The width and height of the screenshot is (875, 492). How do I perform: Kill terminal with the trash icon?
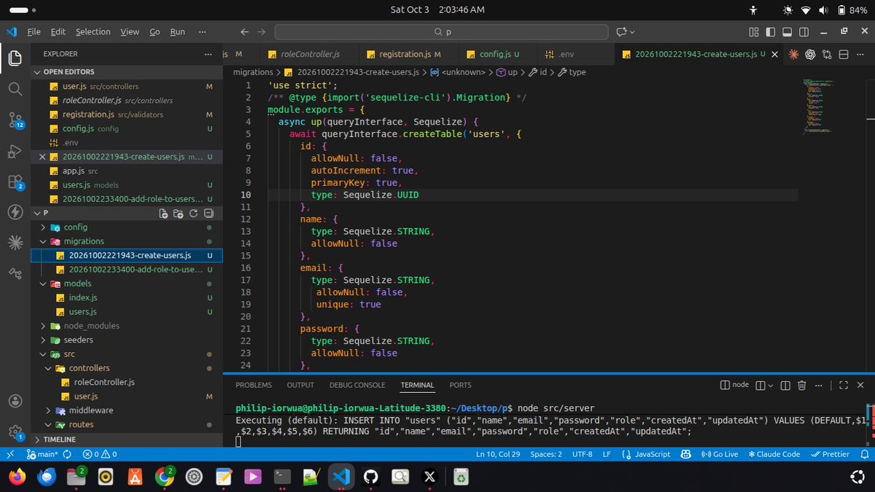click(x=801, y=385)
